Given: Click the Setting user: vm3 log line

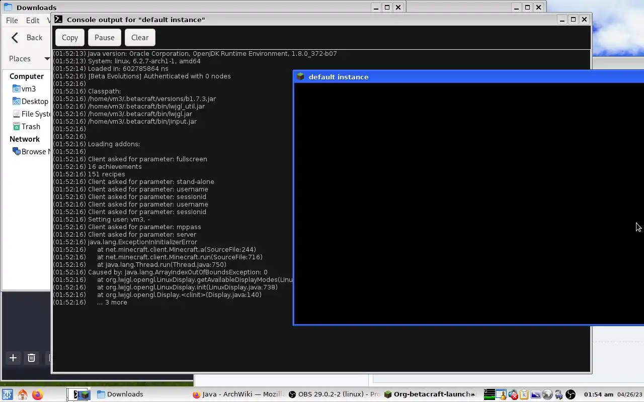Looking at the screenshot, I should [102, 220].
